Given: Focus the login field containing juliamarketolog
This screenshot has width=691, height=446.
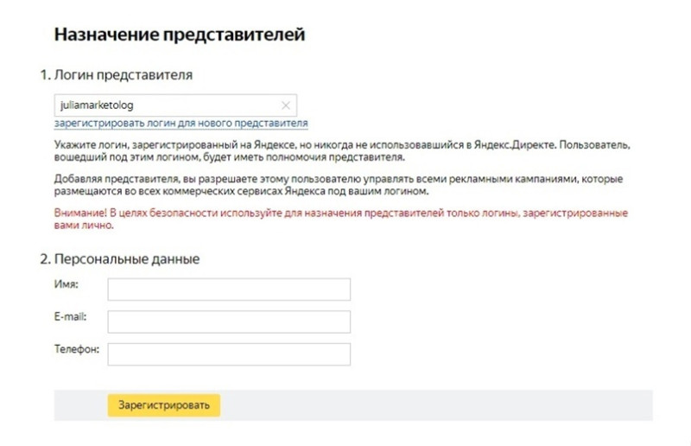Looking at the screenshot, I should (175, 105).
